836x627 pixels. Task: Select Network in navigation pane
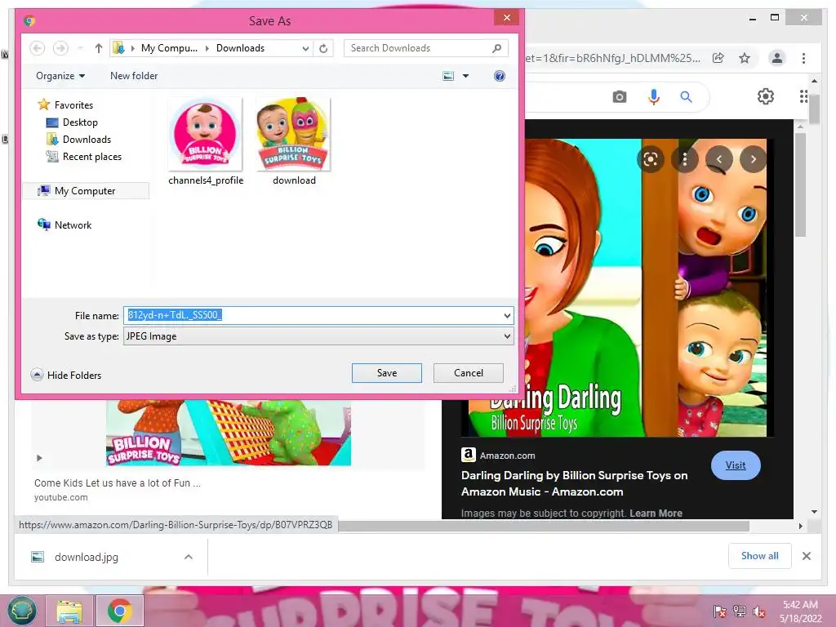[x=64, y=225]
